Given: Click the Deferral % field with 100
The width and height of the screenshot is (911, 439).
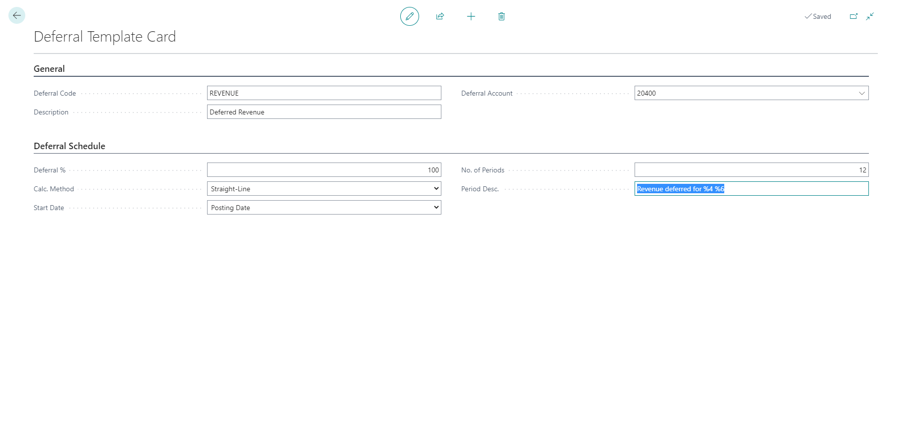Looking at the screenshot, I should pyautogui.click(x=324, y=170).
